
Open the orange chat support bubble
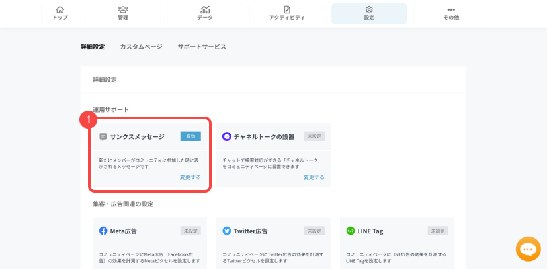[528, 250]
